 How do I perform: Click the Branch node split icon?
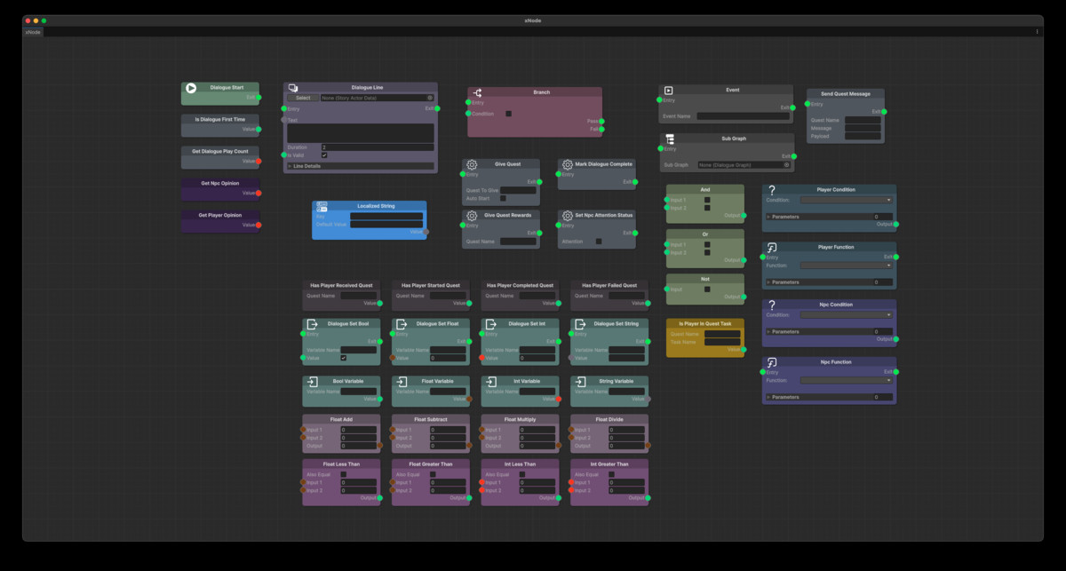click(477, 92)
